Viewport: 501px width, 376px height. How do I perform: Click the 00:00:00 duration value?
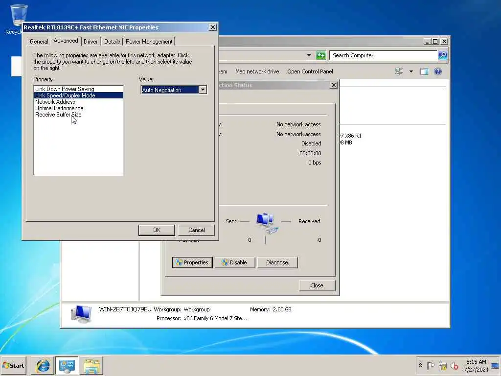(x=310, y=153)
